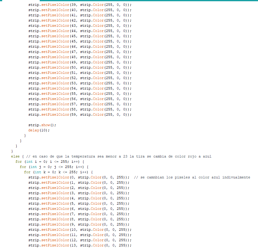The image size is (258, 248).
Task: Place cursor on setPixelColor(50 line
Action: coord(80,68)
